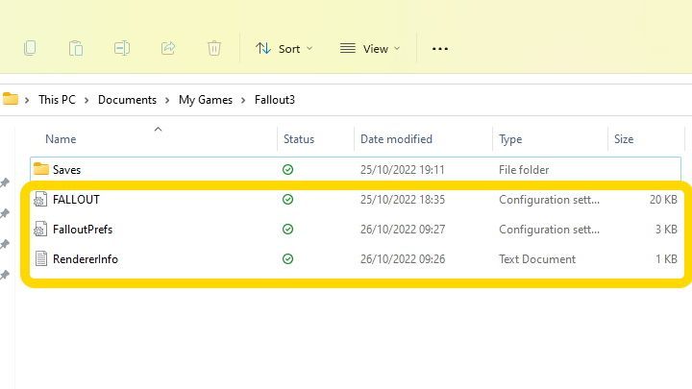Click FALLOUT row Configuration settings type
Viewport: 692px width, 389px height.
549,200
